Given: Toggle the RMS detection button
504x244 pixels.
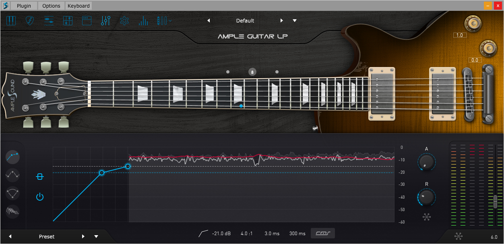Looking at the screenshot, I should 323,233.
